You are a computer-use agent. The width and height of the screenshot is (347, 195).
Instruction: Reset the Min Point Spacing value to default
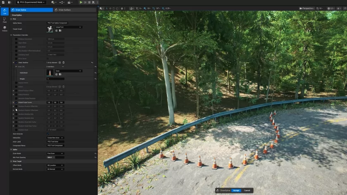coord(95,157)
